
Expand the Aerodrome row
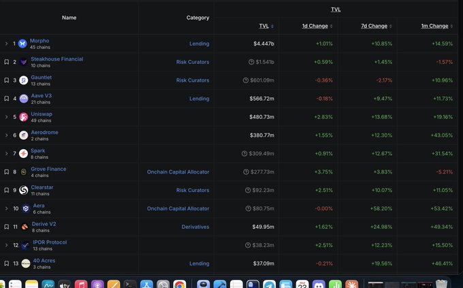pyautogui.click(x=7, y=135)
